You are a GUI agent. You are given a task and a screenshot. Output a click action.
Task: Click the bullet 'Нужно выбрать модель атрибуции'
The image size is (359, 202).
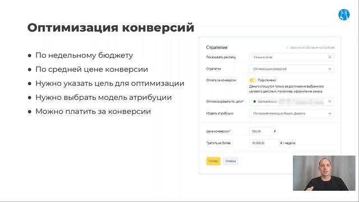pos(103,97)
